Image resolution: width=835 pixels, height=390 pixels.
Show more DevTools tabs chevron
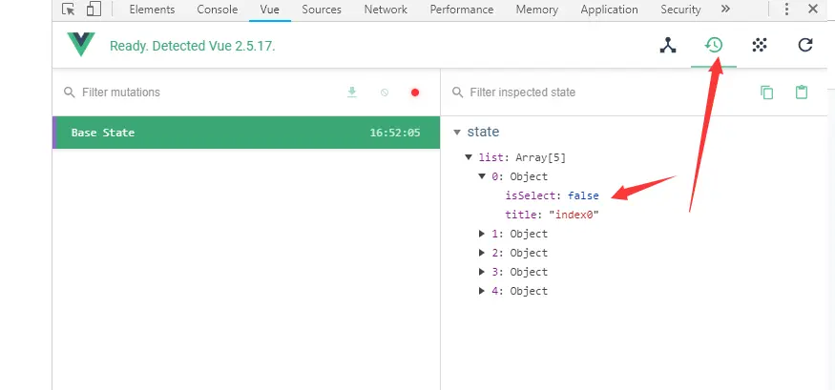click(725, 10)
